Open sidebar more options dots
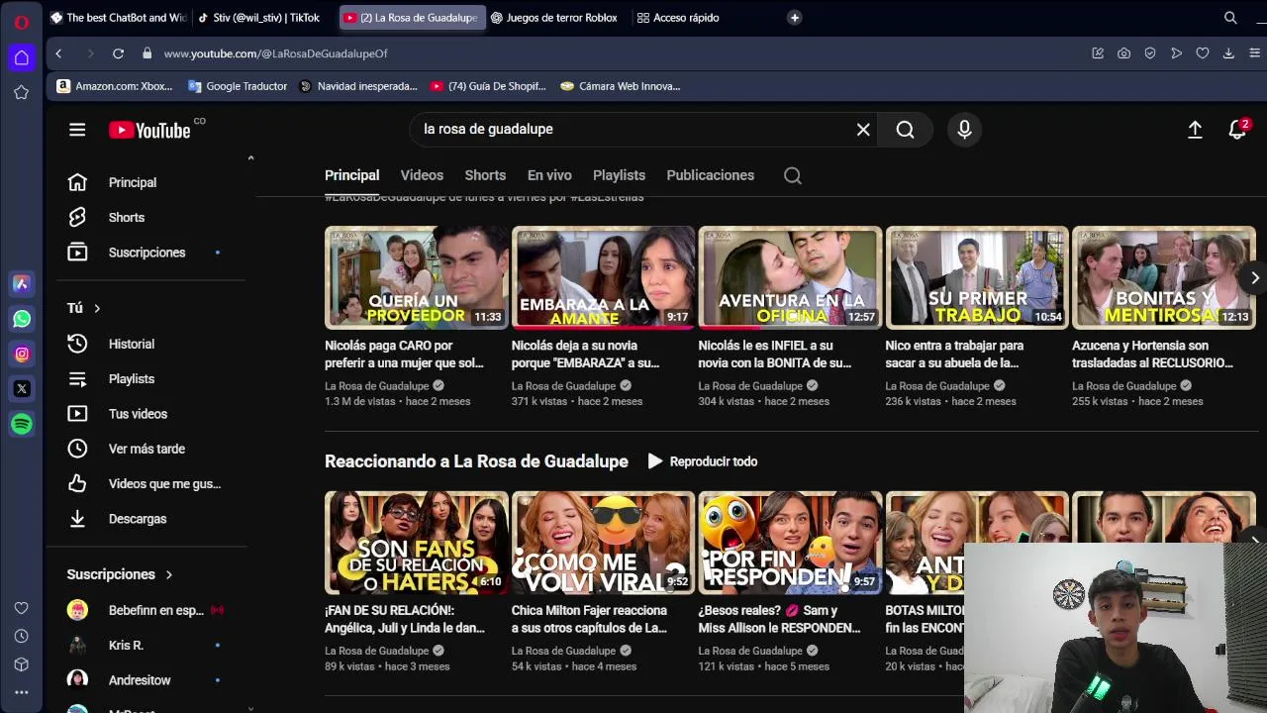1267x713 pixels. point(22,693)
